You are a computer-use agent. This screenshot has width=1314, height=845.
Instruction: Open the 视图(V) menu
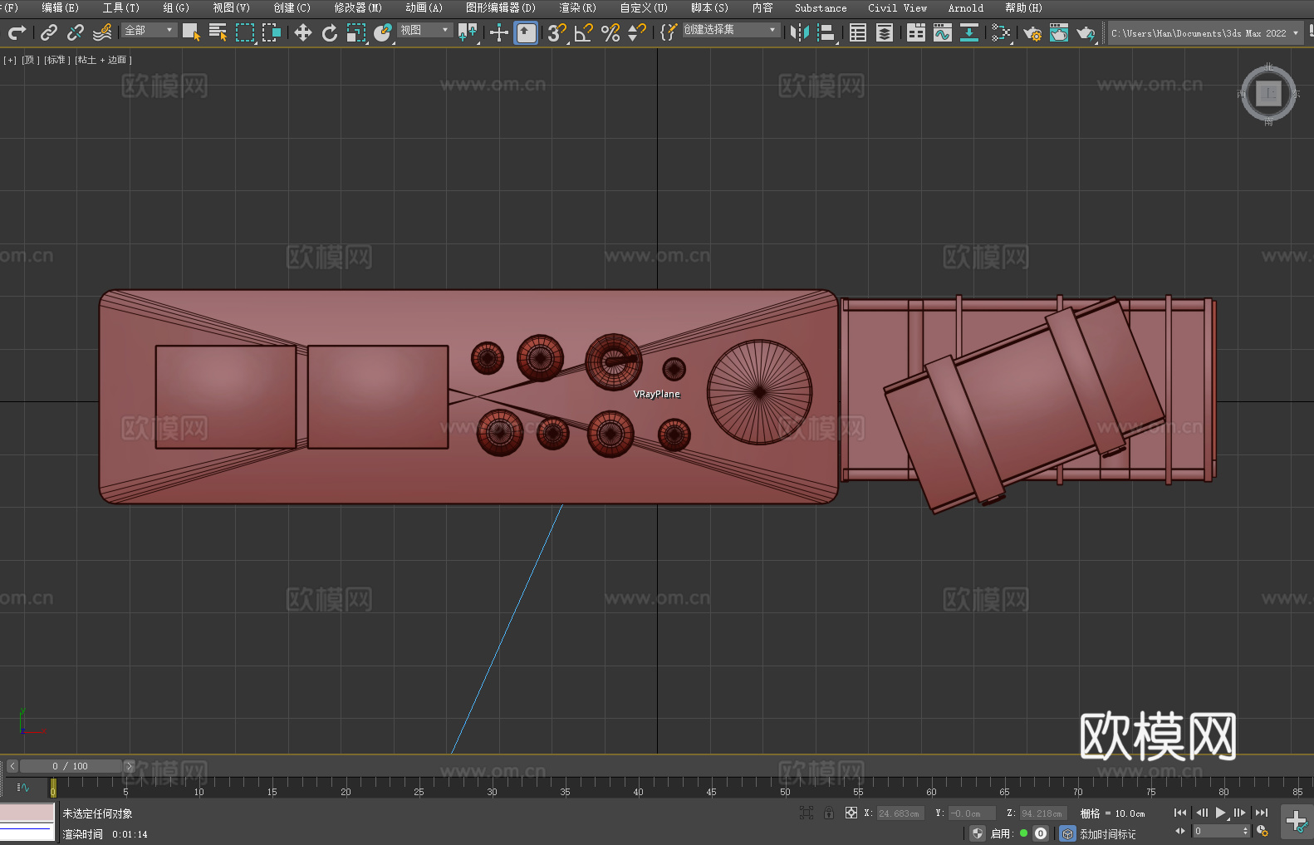point(231,7)
